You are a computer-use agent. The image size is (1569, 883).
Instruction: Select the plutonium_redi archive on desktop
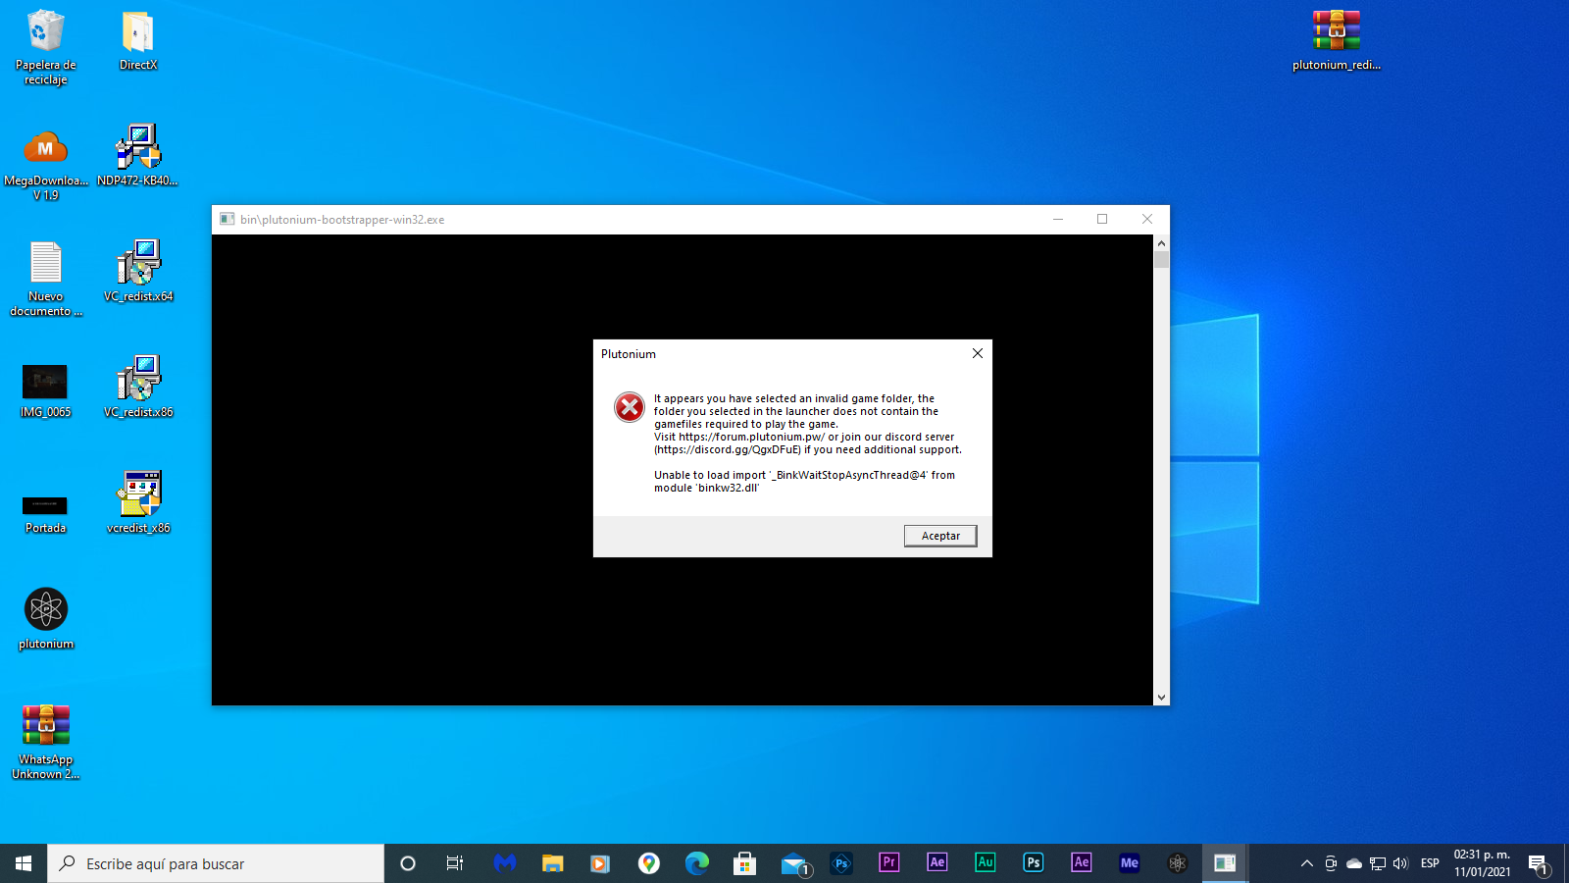pyautogui.click(x=1336, y=40)
